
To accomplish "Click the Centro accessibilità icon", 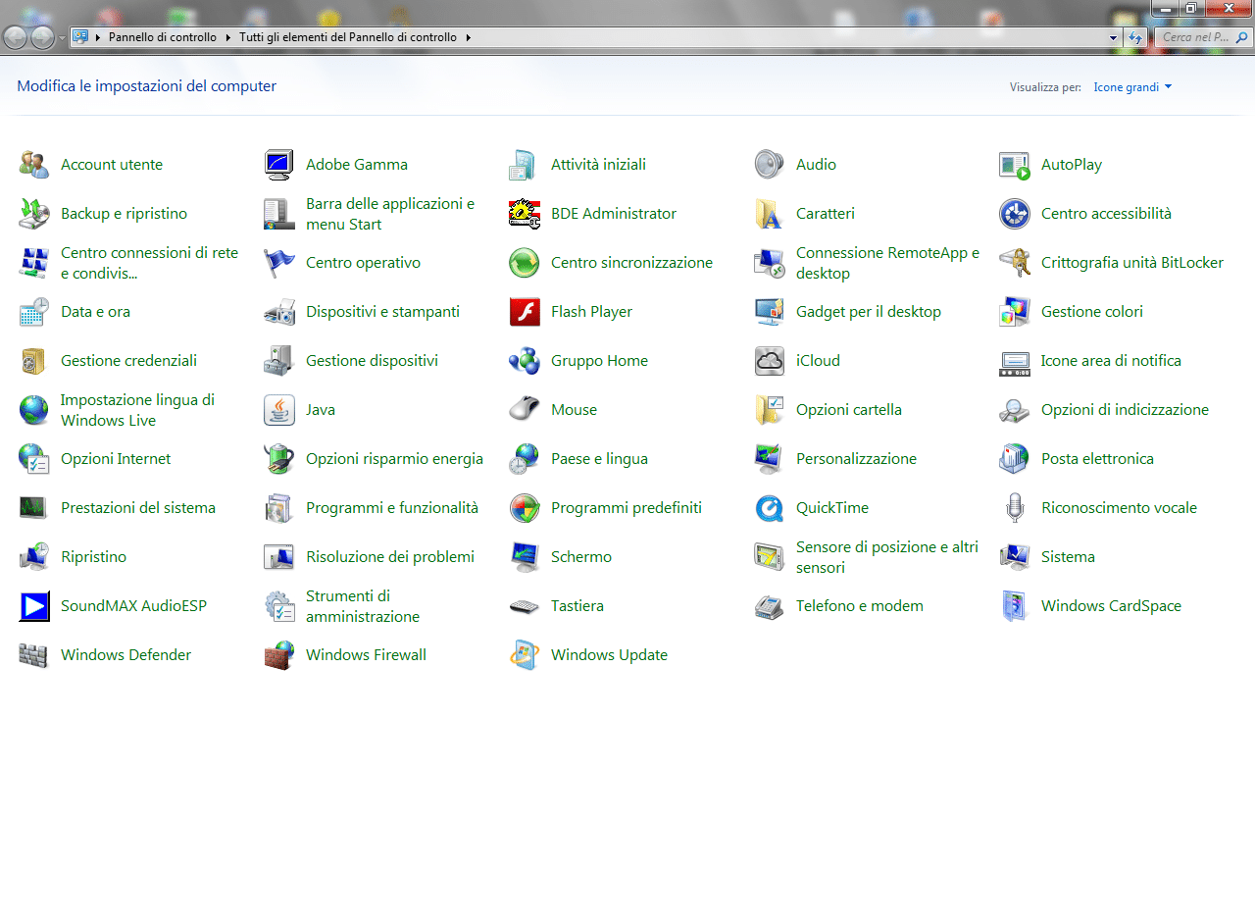I will click(x=1015, y=214).
